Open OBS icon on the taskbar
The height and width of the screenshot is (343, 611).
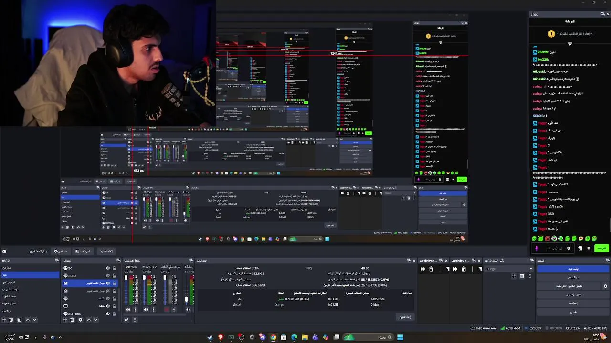[242, 337]
